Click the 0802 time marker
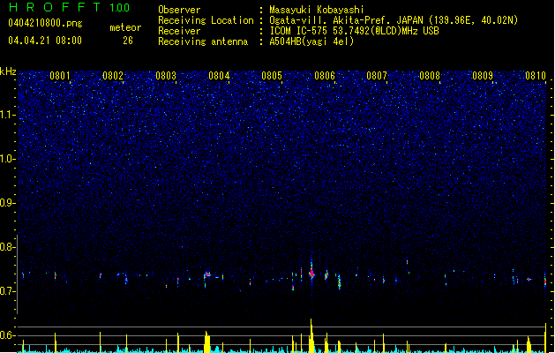The image size is (555, 353). [x=113, y=76]
